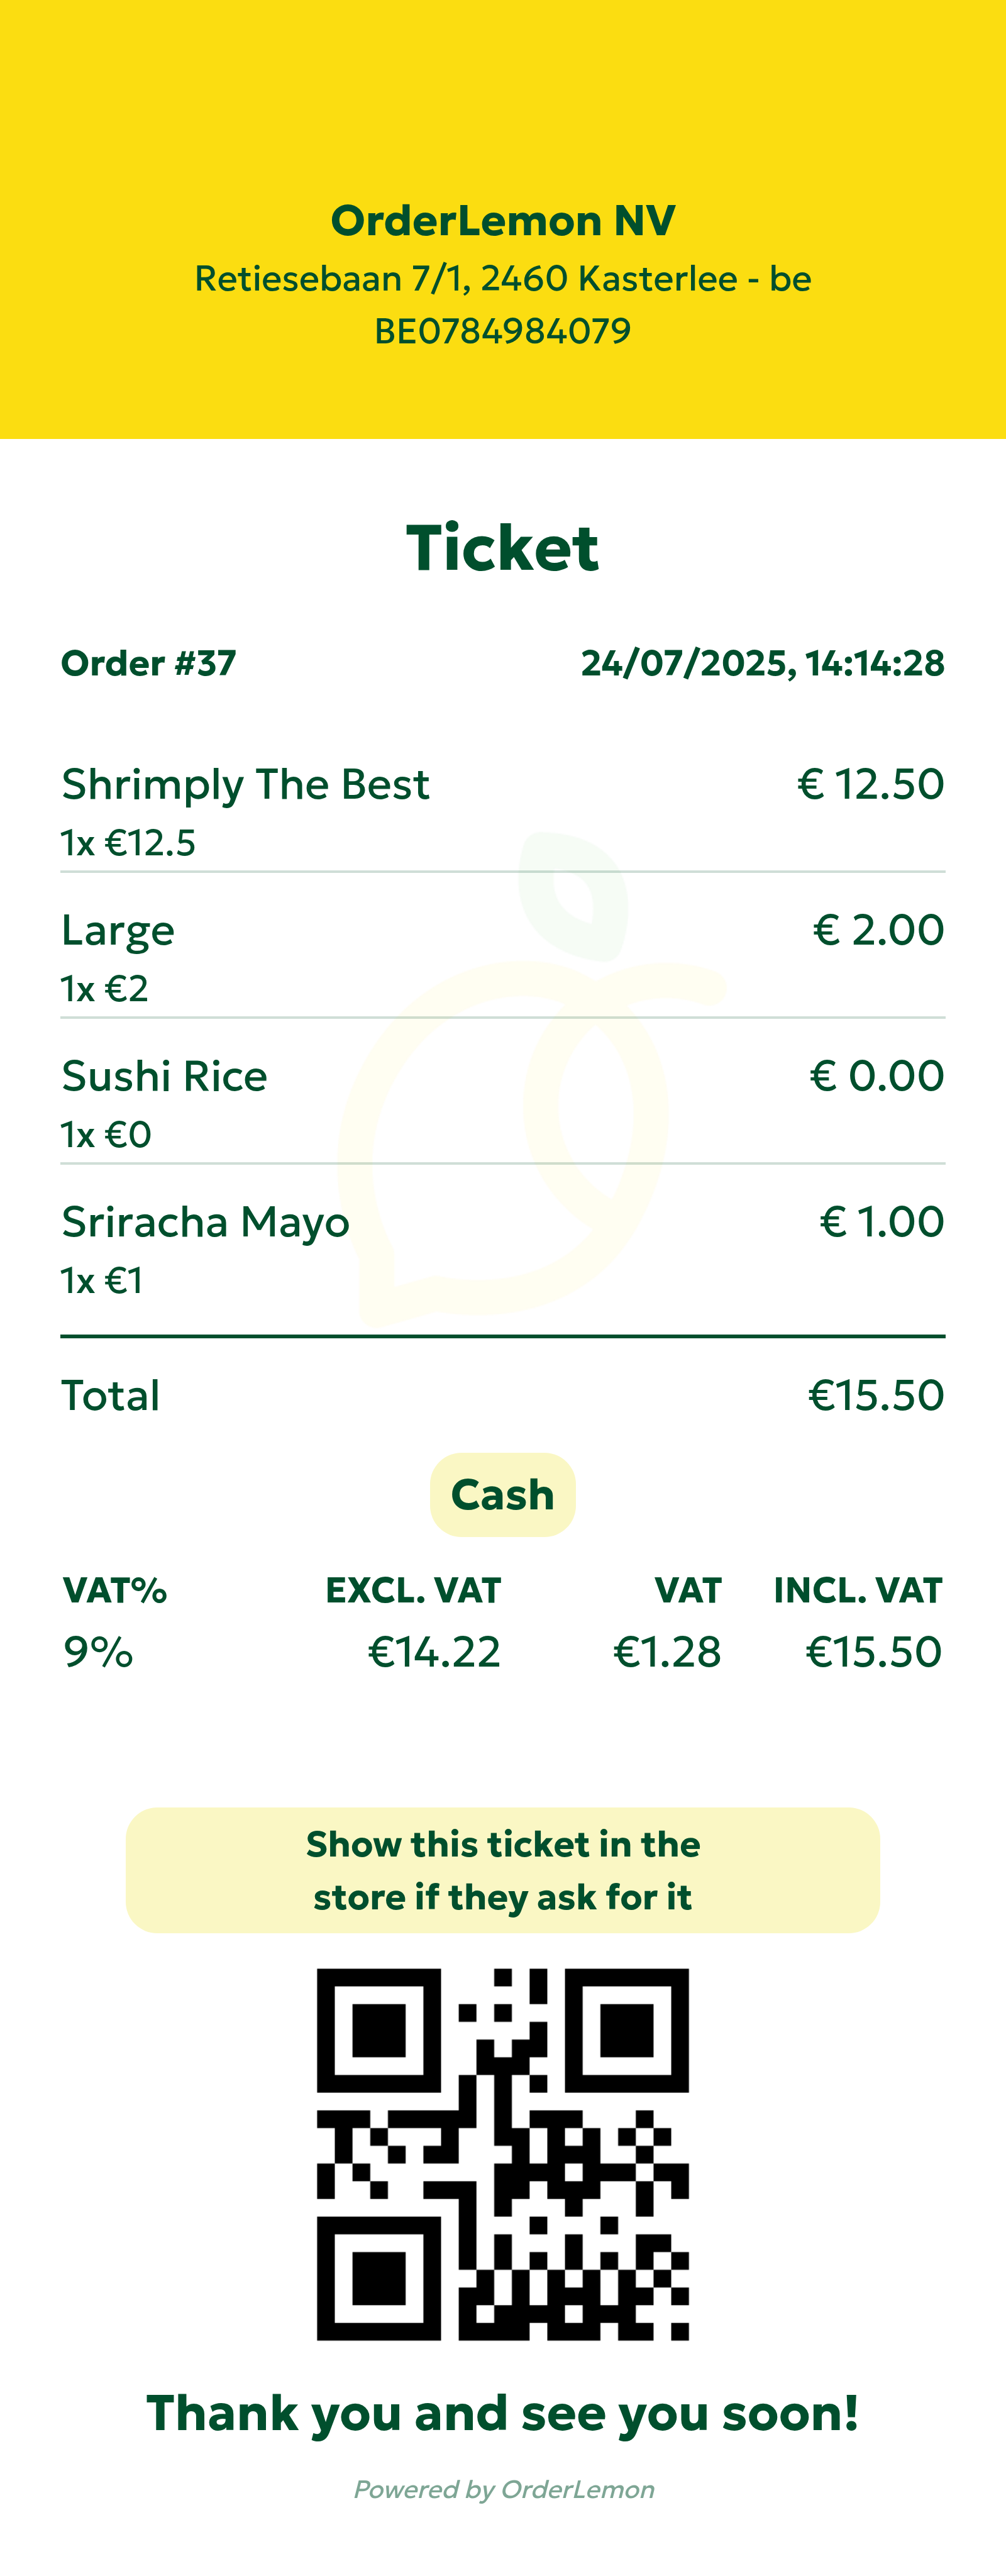
Task: Select the Sushi Rice line item
Action: (x=165, y=1077)
